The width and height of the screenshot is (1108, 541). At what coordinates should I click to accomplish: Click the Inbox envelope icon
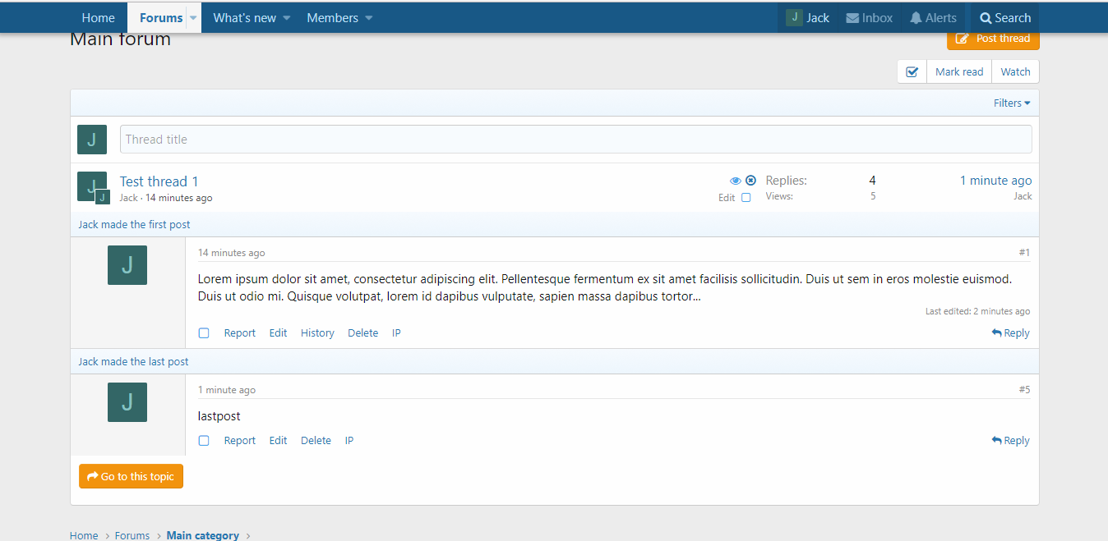(852, 18)
